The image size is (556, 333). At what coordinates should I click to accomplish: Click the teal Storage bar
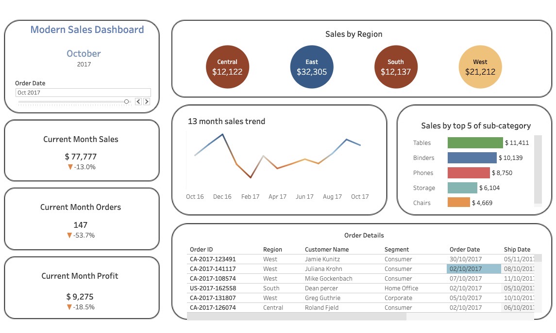(x=462, y=188)
